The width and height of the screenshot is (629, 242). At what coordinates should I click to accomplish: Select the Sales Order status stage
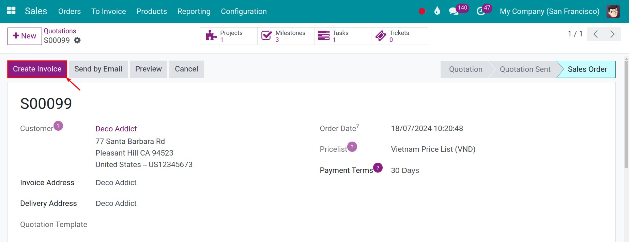coord(587,69)
